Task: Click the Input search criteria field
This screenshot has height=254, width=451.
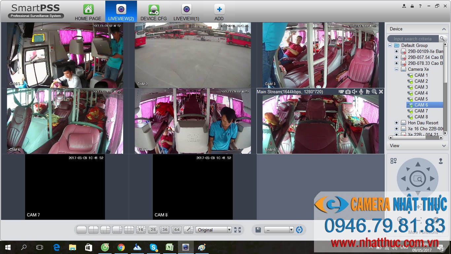Action: point(413,39)
